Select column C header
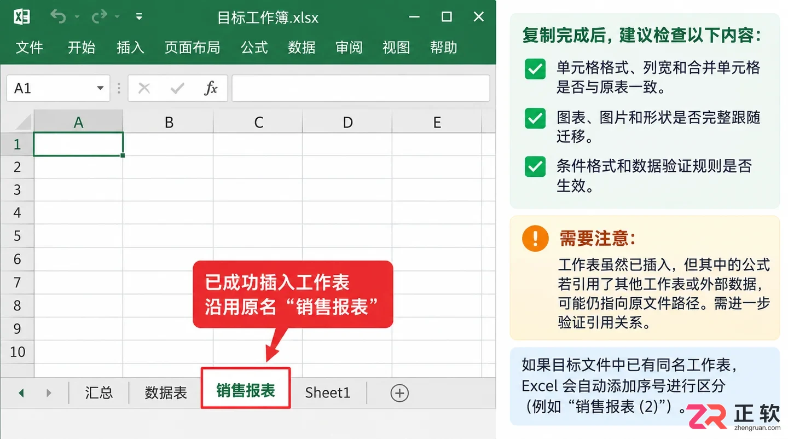Screen dimensions: 788x439 click(x=258, y=122)
